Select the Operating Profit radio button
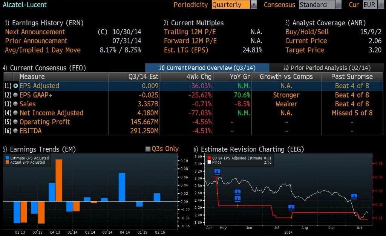 pos(15,122)
